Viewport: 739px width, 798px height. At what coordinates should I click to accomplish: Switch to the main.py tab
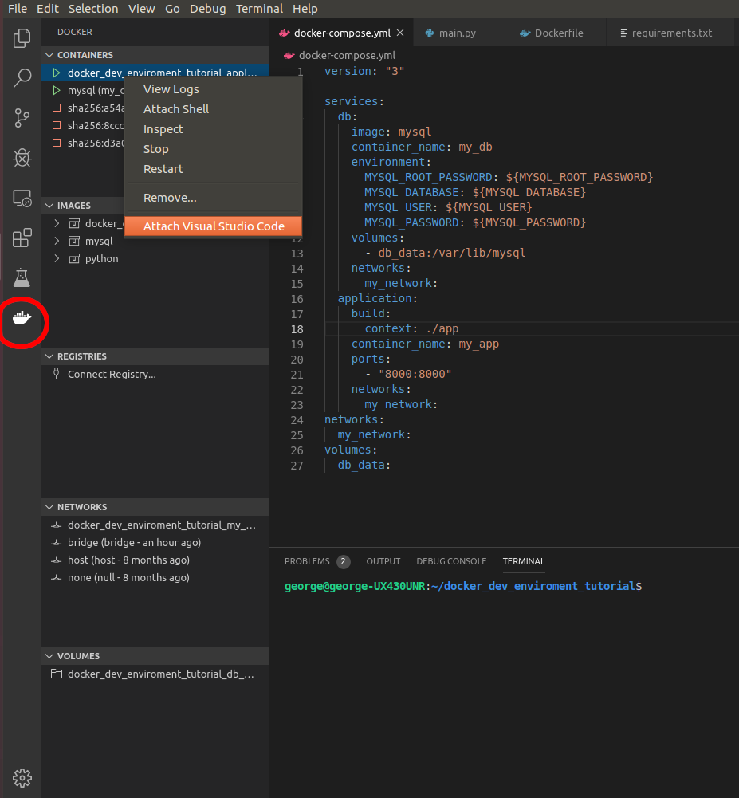pyautogui.click(x=461, y=33)
